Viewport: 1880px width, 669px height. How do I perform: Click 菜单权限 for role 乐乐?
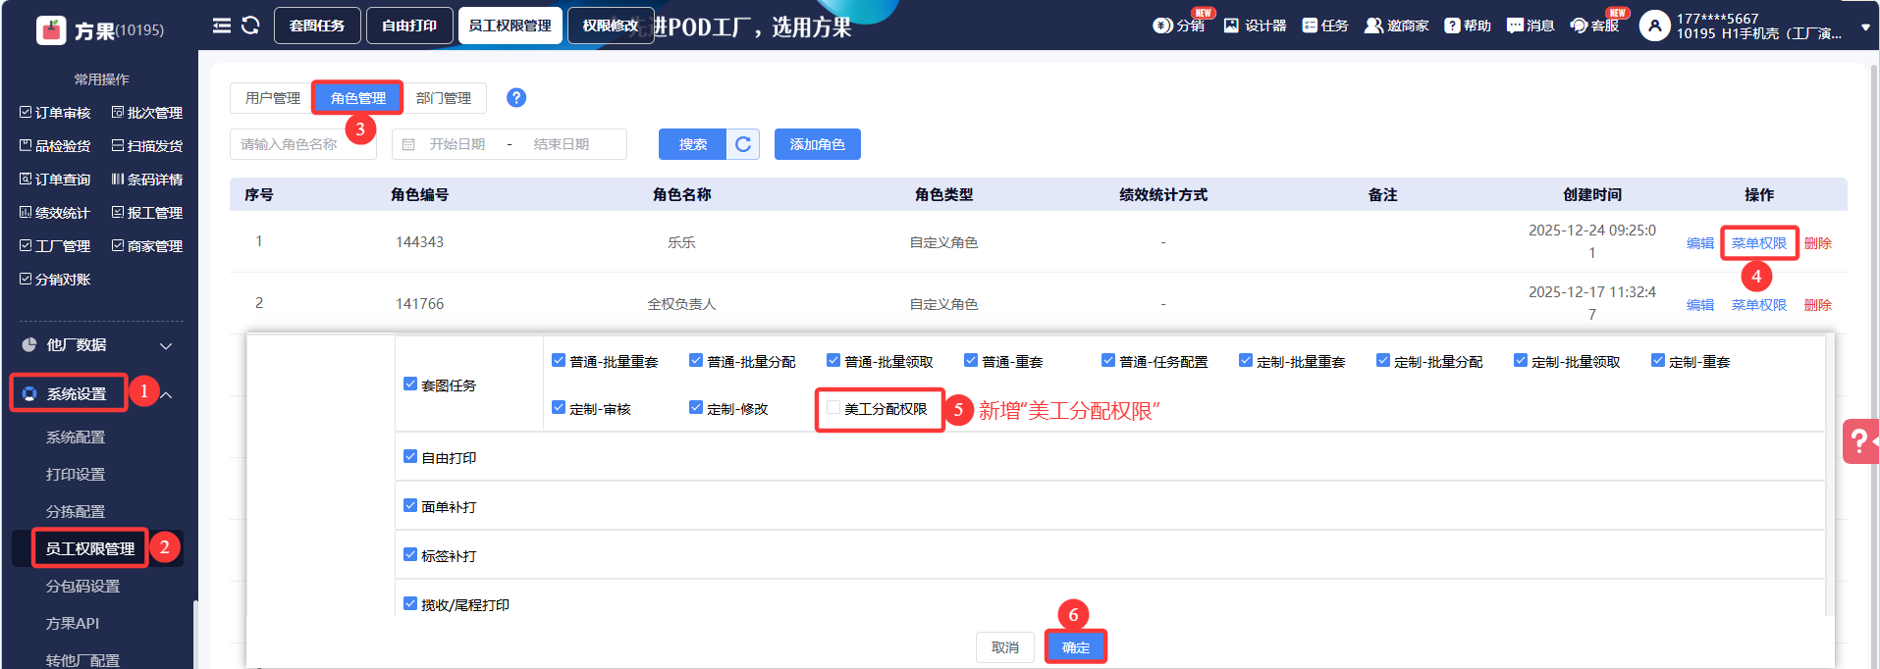click(x=1759, y=243)
